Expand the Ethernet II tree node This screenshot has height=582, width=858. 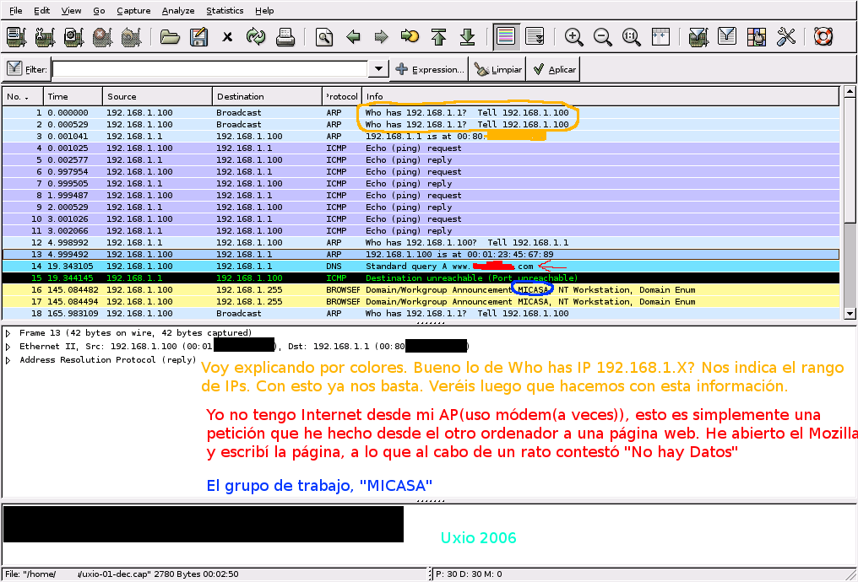pyautogui.click(x=8, y=347)
